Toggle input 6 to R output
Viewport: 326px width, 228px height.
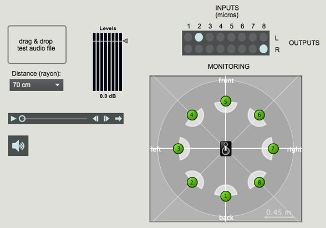[242, 49]
